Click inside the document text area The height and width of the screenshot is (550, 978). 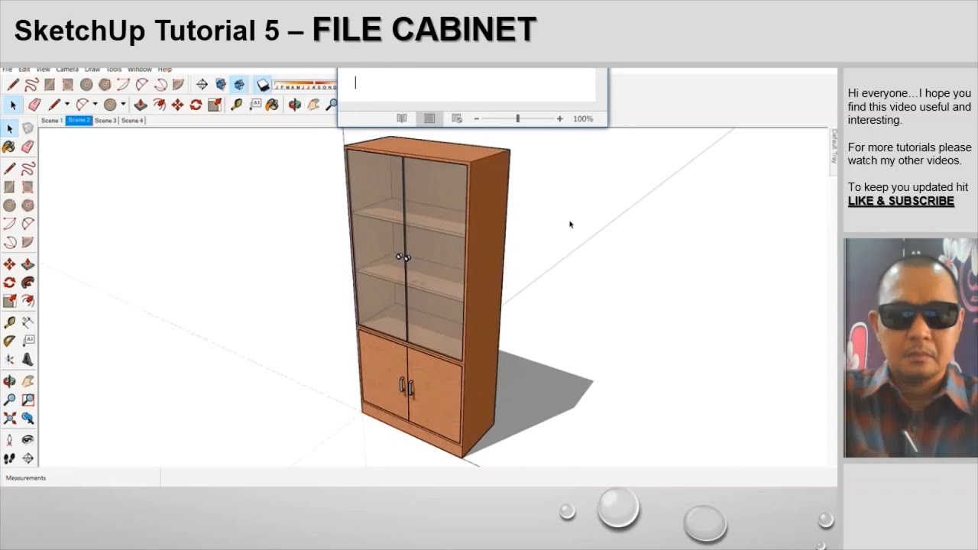(x=467, y=85)
